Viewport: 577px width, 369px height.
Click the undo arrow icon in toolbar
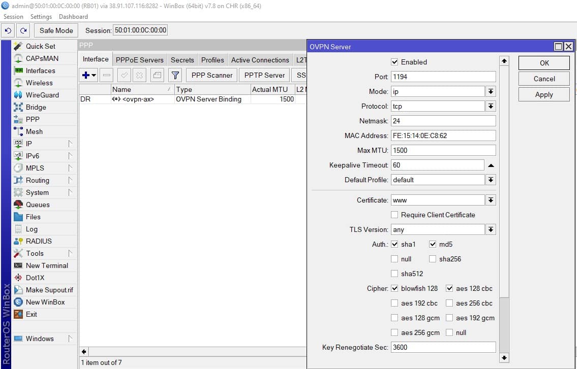click(8, 30)
